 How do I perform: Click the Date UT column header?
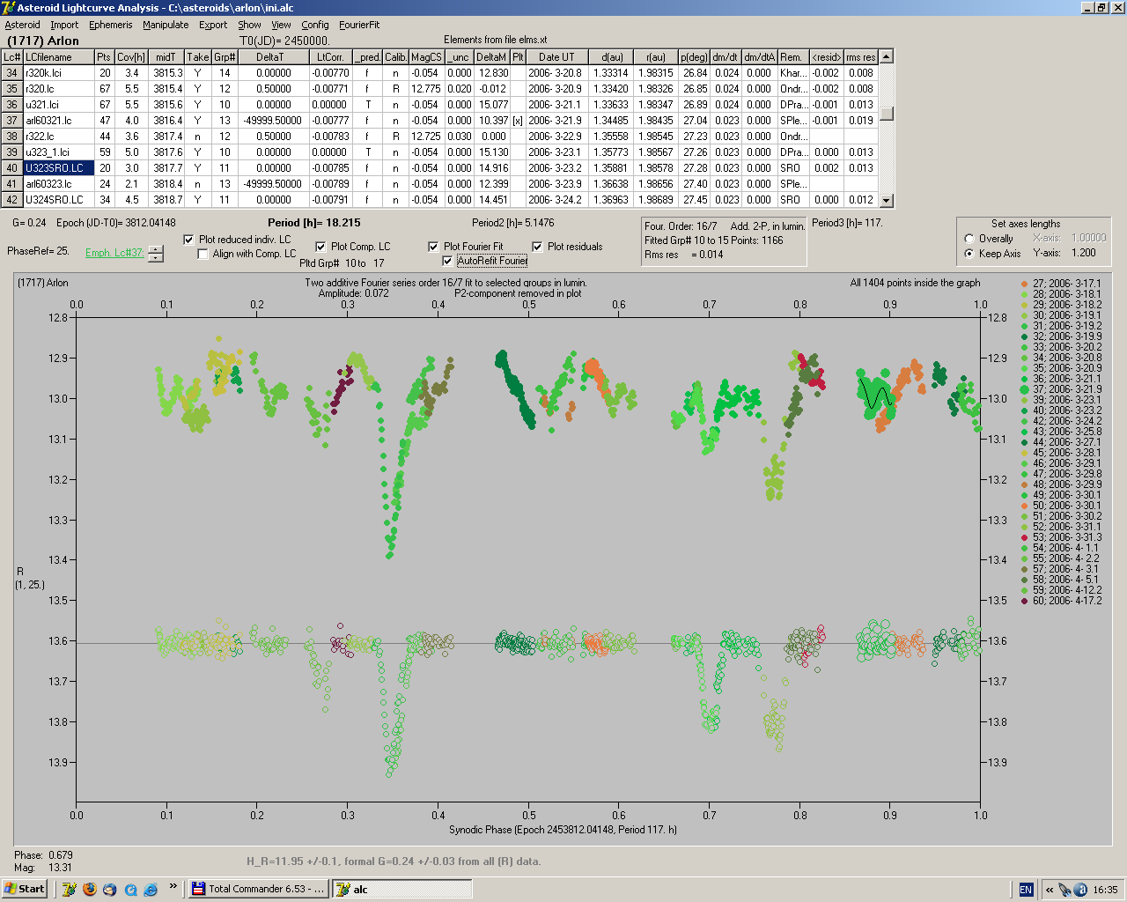[x=556, y=57]
